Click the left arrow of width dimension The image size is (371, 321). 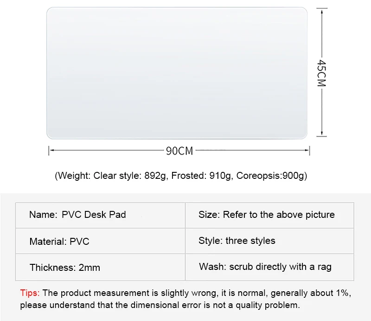51,151
